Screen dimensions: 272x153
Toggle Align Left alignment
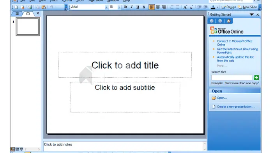click(152, 7)
